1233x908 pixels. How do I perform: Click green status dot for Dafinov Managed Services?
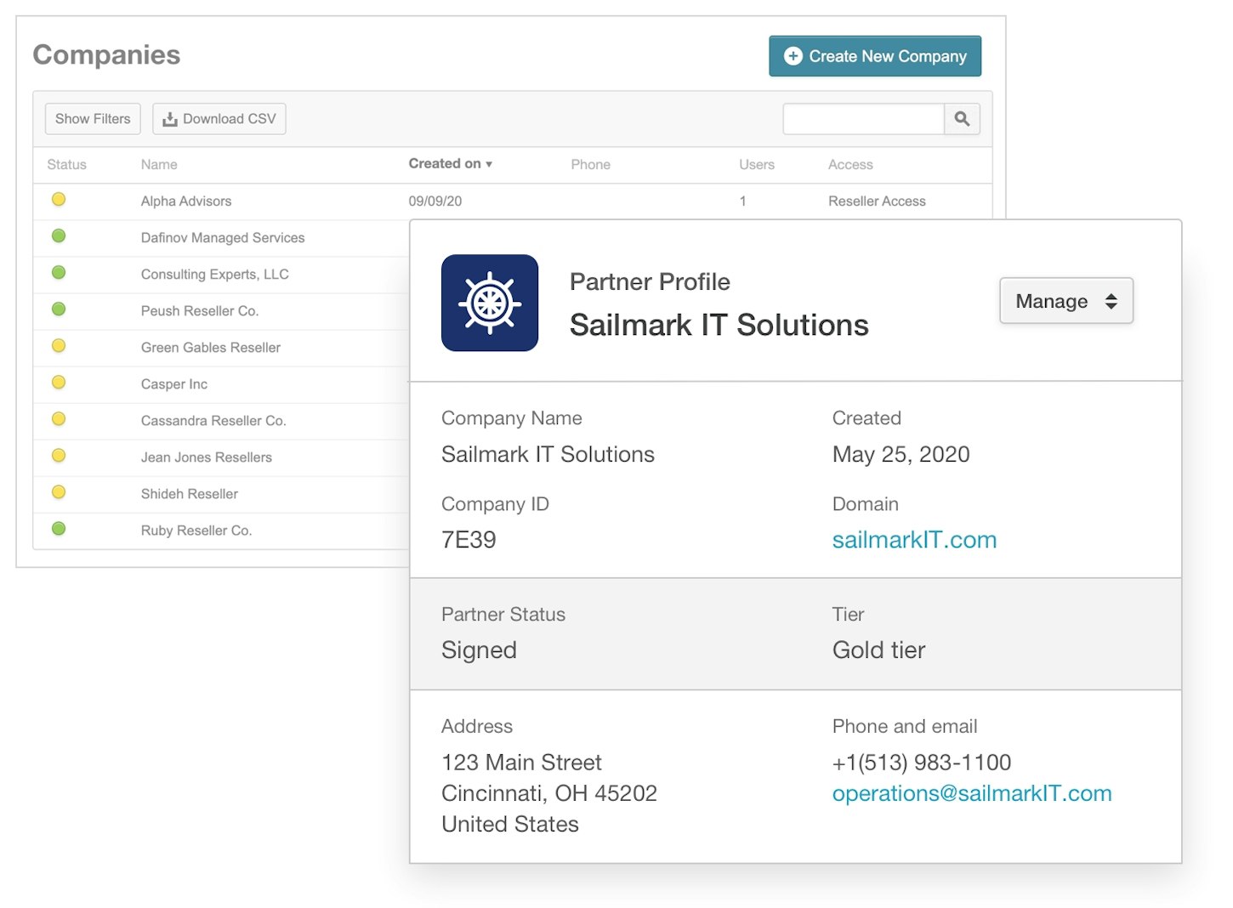59,236
